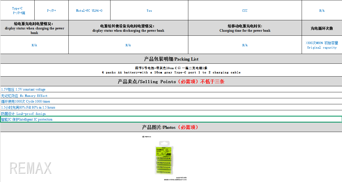This screenshot has width=342, height=182.
Task: Select the 'No Memory Effect' row
Action: tap(24, 96)
